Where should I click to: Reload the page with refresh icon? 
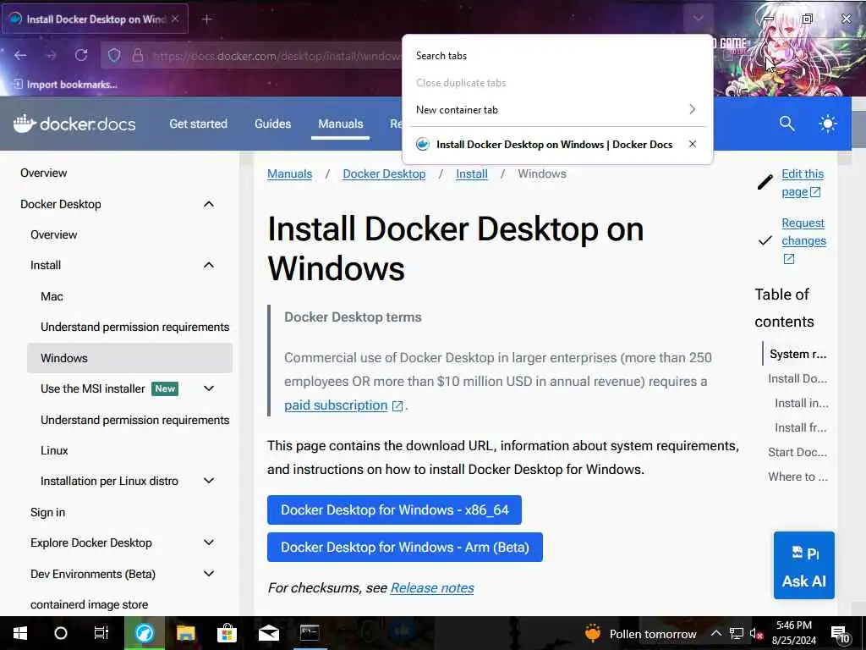pos(81,55)
